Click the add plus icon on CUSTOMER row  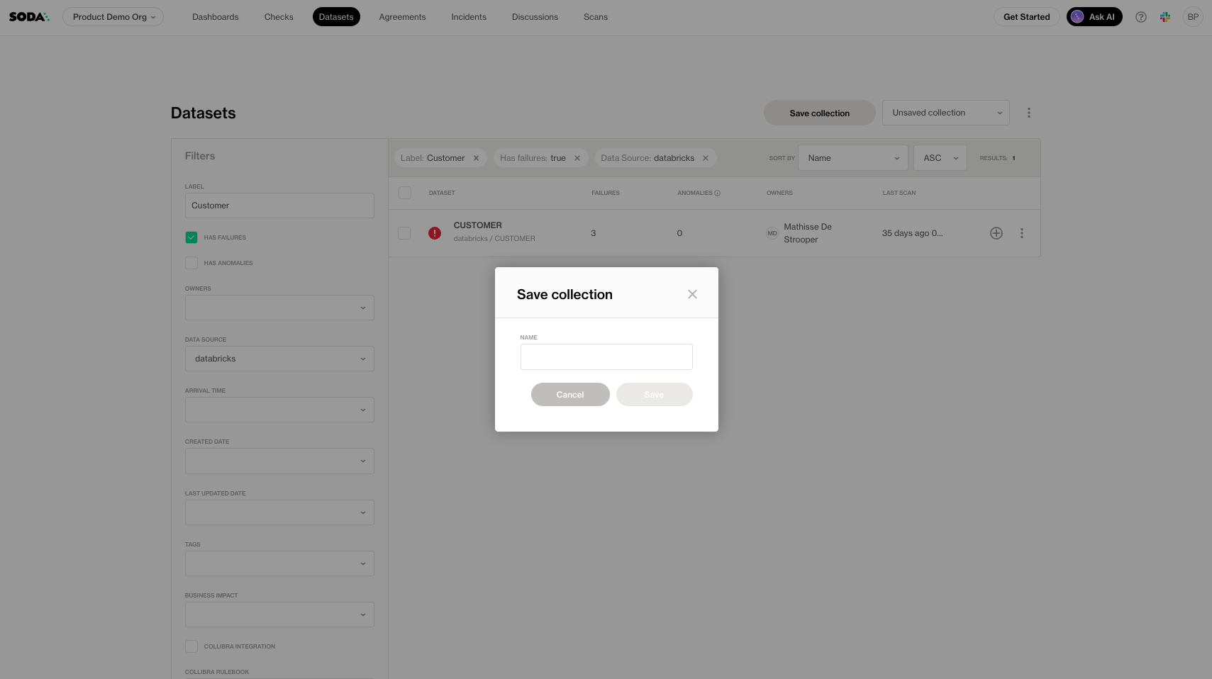(x=996, y=233)
